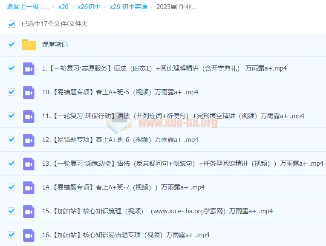Open file 16 核心知识易错题专项 video name

tap(126, 235)
